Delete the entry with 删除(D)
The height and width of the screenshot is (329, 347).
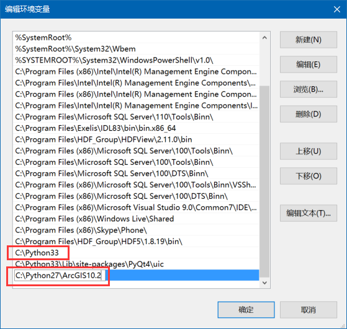click(309, 114)
